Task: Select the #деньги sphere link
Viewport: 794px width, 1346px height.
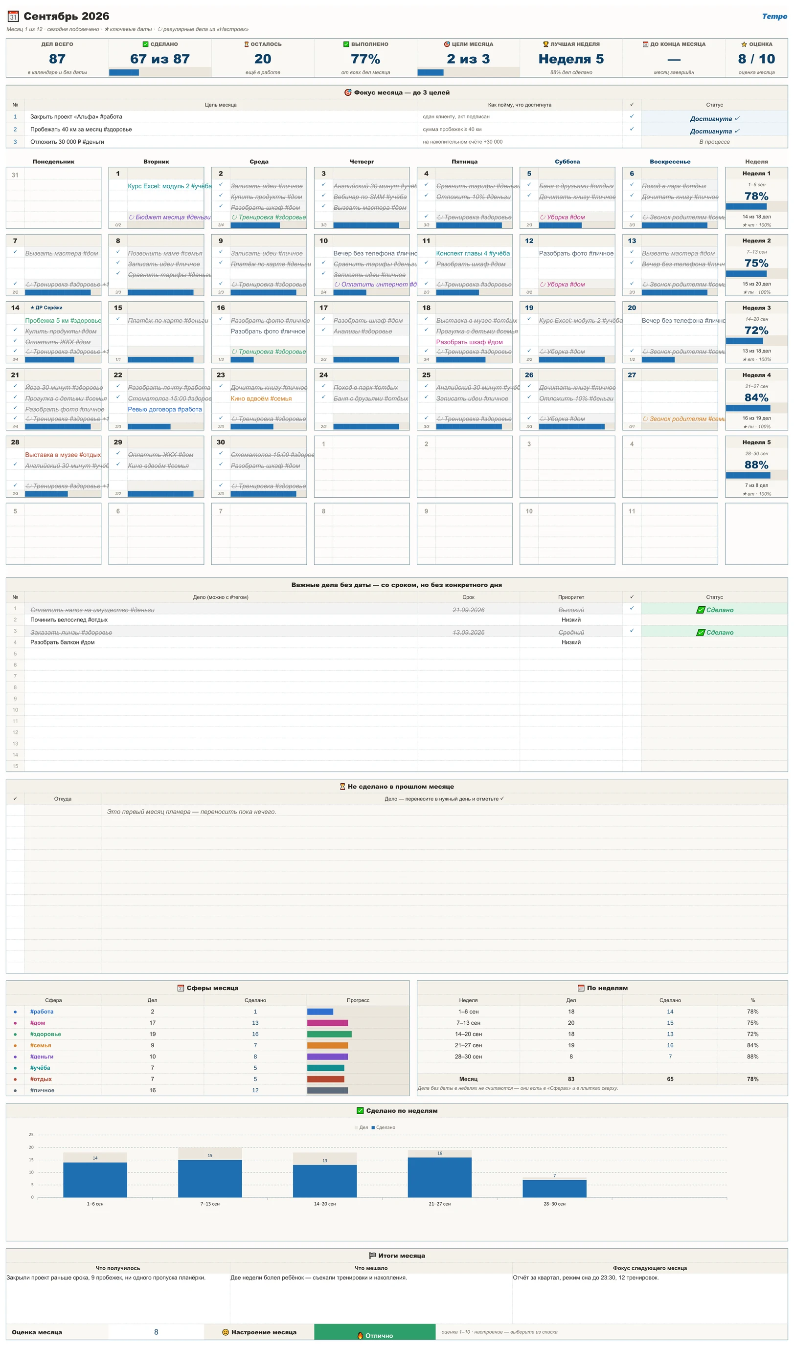Action: 42,1057
